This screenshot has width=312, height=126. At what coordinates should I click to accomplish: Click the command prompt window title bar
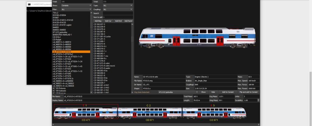39,4
